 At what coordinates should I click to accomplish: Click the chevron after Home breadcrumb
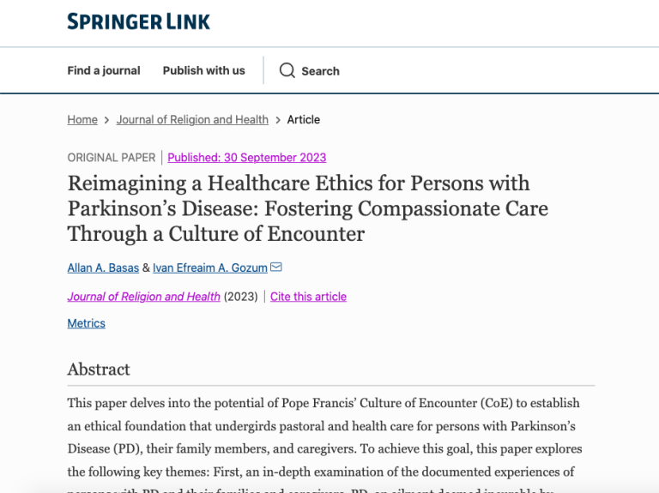106,120
